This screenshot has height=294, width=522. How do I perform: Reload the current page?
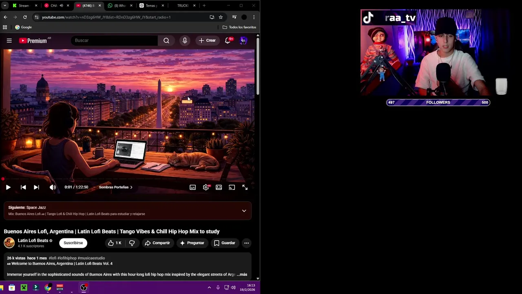25,17
